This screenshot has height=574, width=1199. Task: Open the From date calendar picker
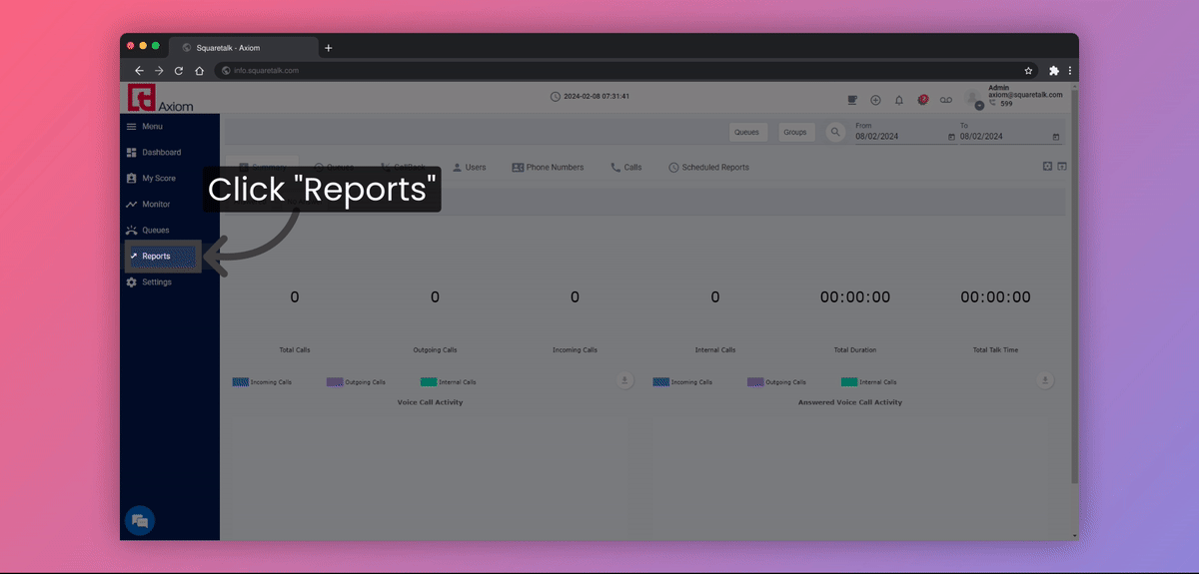coord(951,137)
